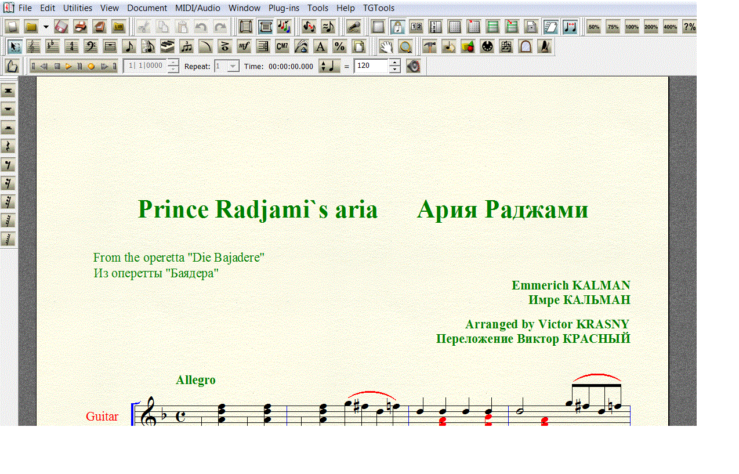This screenshot has height=474, width=739.
Task: Click the Print icon
Action: (80, 27)
